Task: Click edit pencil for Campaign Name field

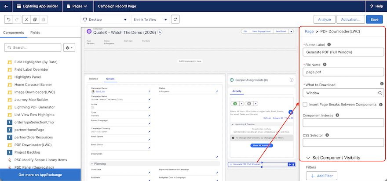Action: click(150, 99)
